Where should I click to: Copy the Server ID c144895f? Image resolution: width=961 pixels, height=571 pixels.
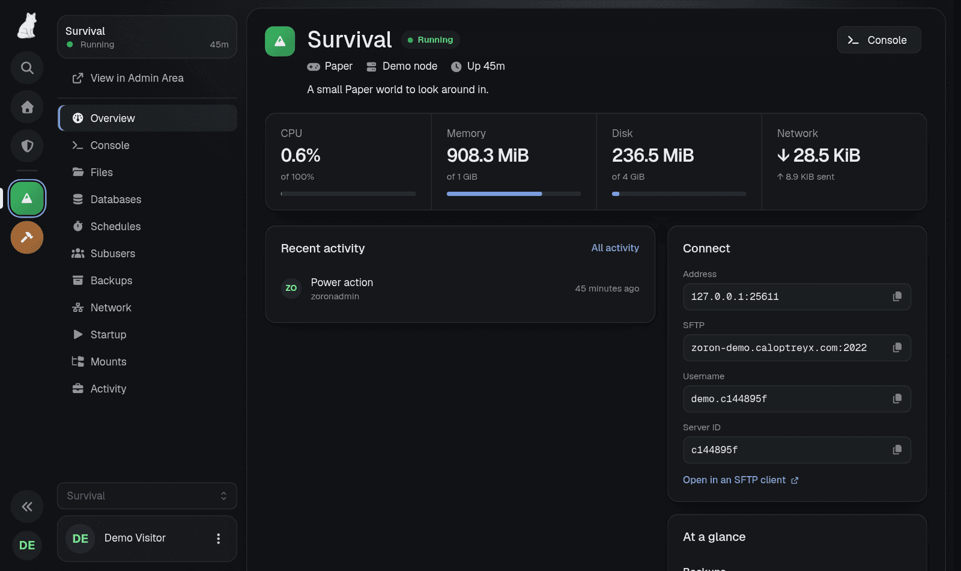tap(897, 450)
